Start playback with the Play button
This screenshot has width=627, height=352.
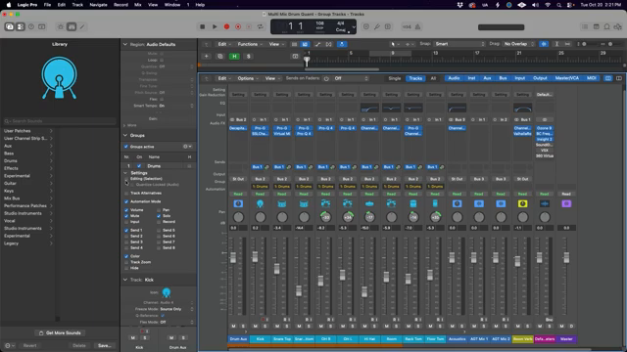coord(215,26)
